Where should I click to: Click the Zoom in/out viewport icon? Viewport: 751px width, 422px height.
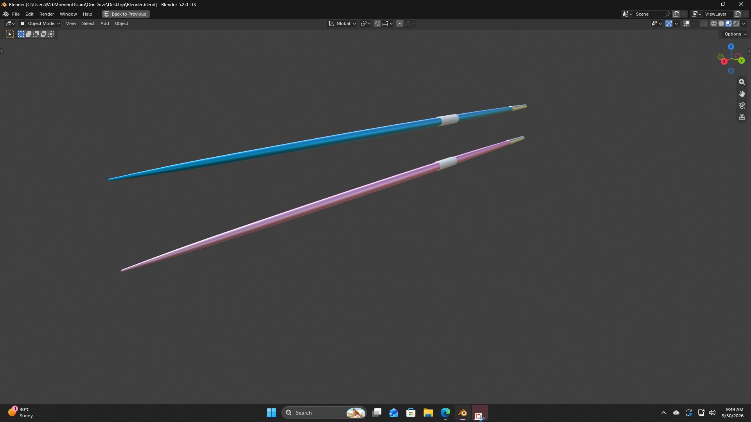(x=742, y=82)
